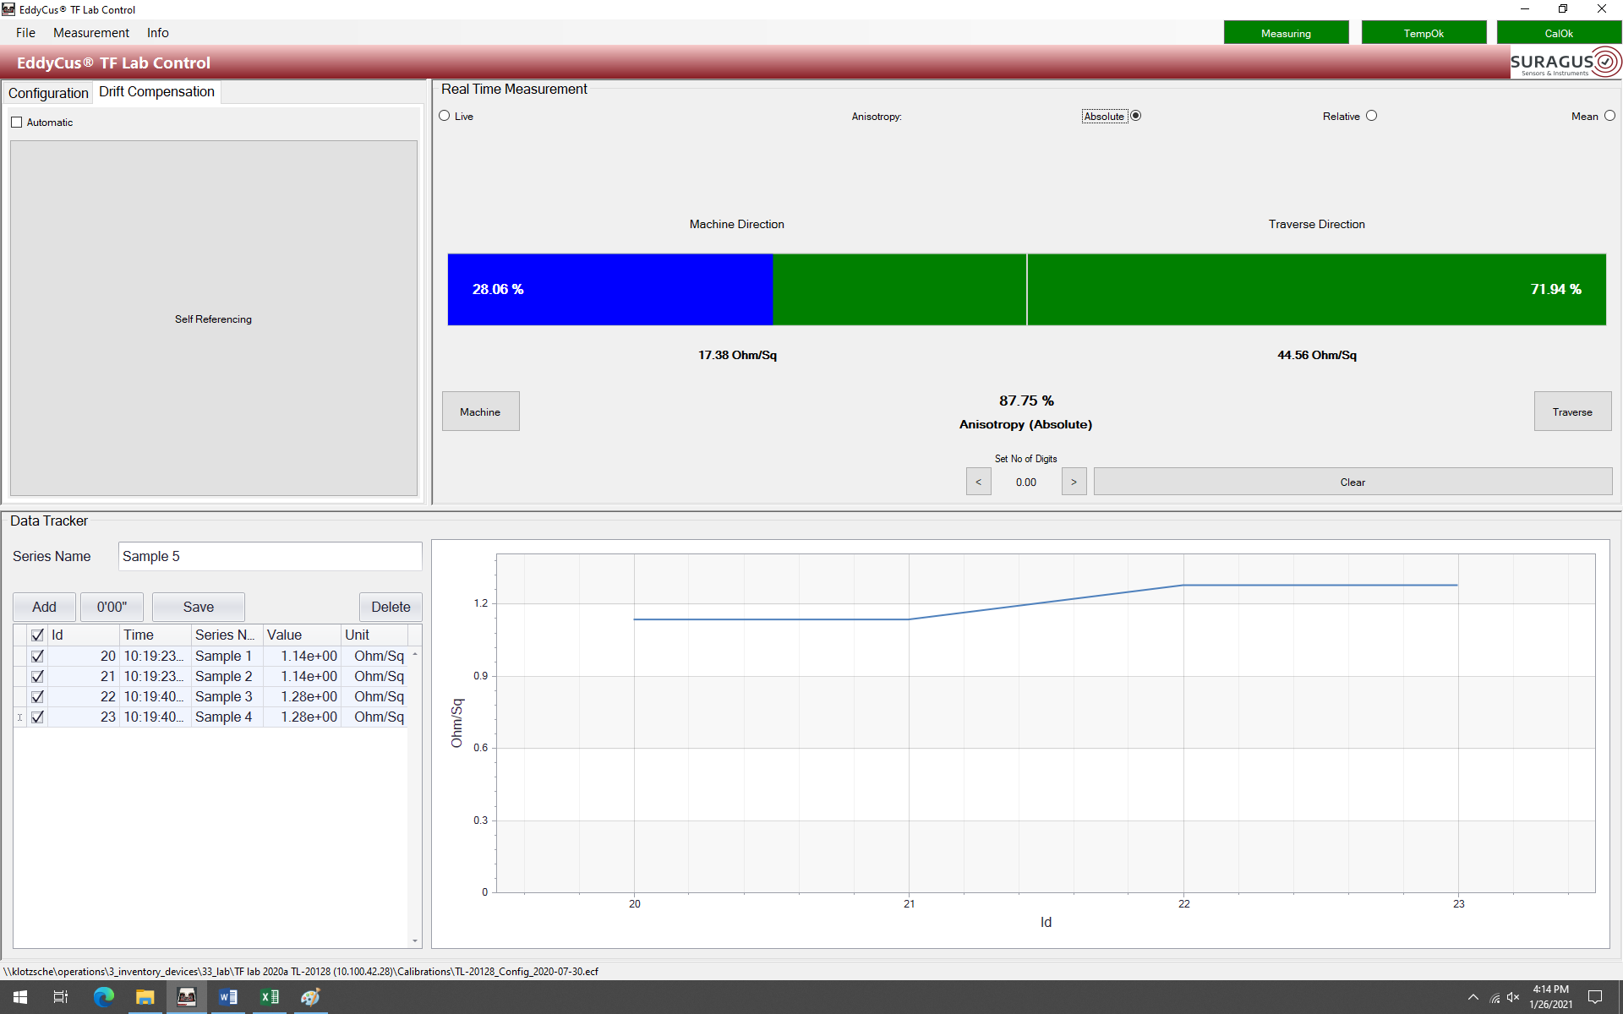Select the Absolute anisotropy radio button

click(1131, 116)
